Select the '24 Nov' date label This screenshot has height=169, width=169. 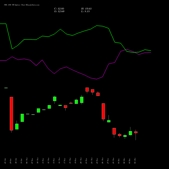(92, 161)
